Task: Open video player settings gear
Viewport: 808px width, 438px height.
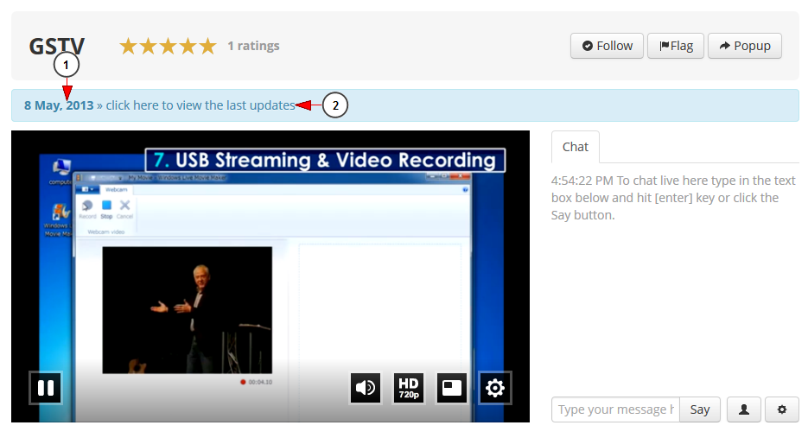Action: 495,388
